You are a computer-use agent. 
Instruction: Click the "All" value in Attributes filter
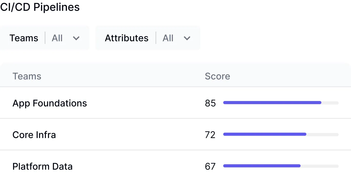click(168, 38)
